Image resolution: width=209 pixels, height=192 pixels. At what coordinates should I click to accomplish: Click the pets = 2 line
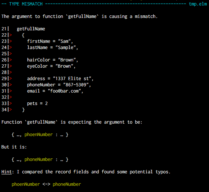coord(37,103)
